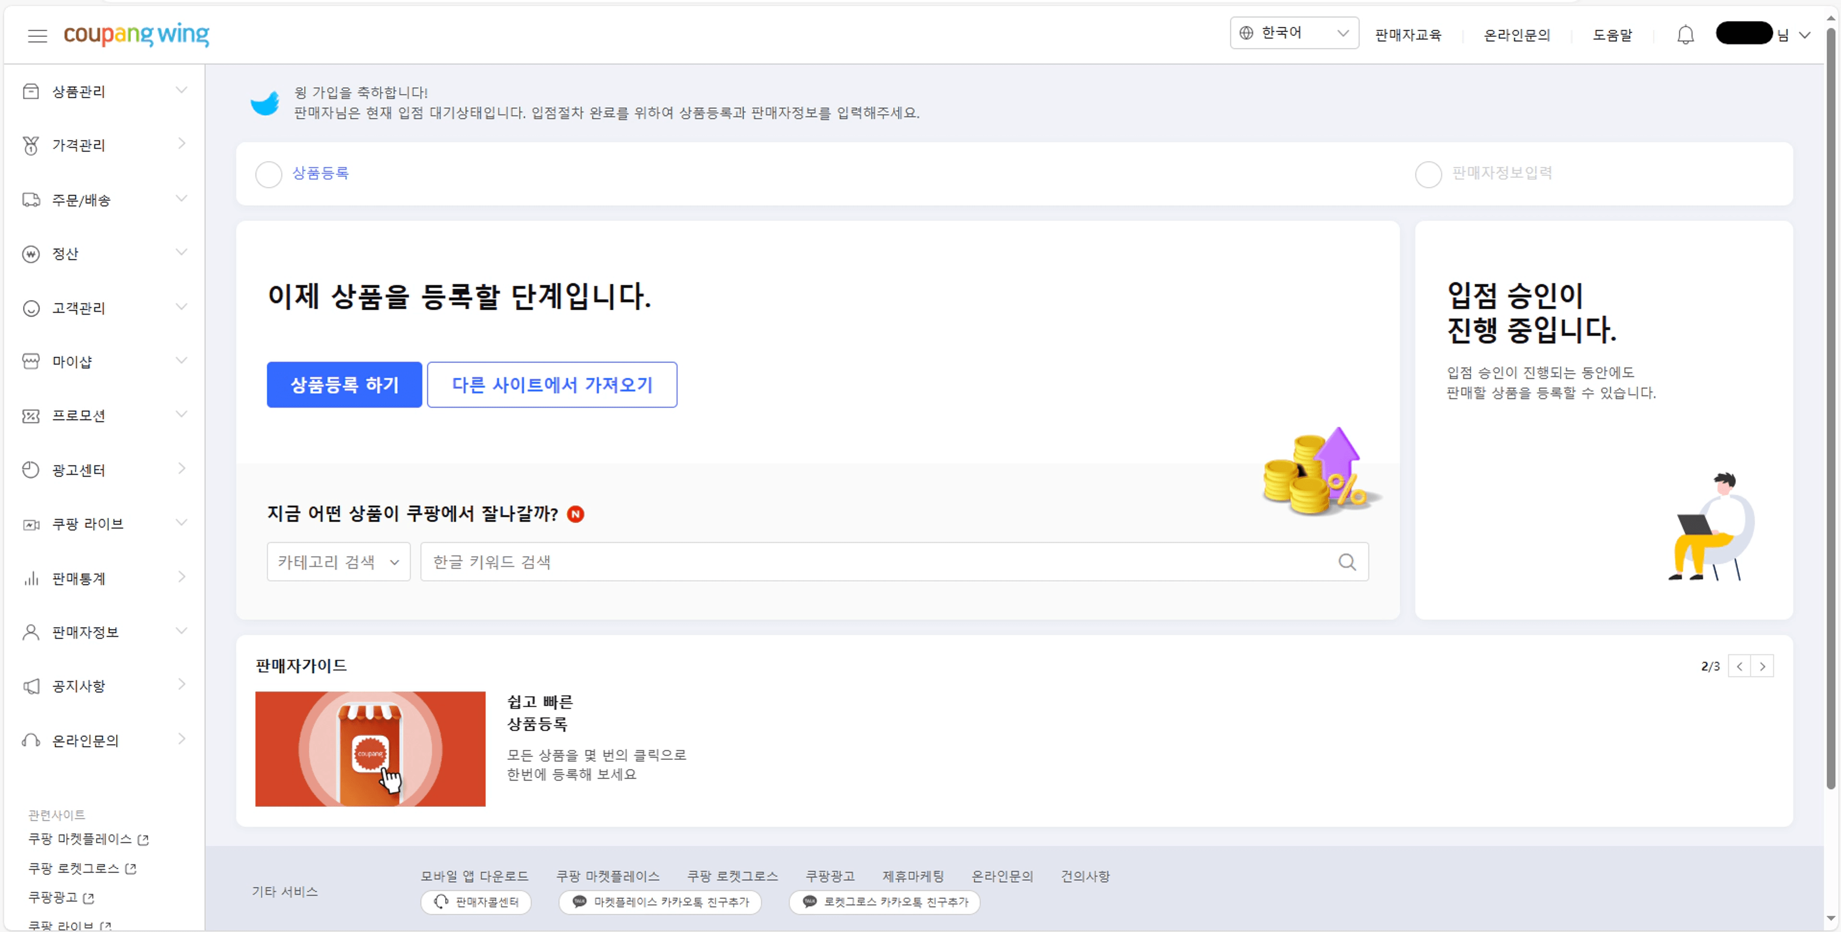This screenshot has width=1841, height=932.
Task: Click the 상품등록 step label
Action: (320, 173)
